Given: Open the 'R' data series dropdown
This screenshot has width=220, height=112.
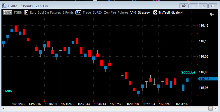Looking at the screenshot, I should [78, 12].
